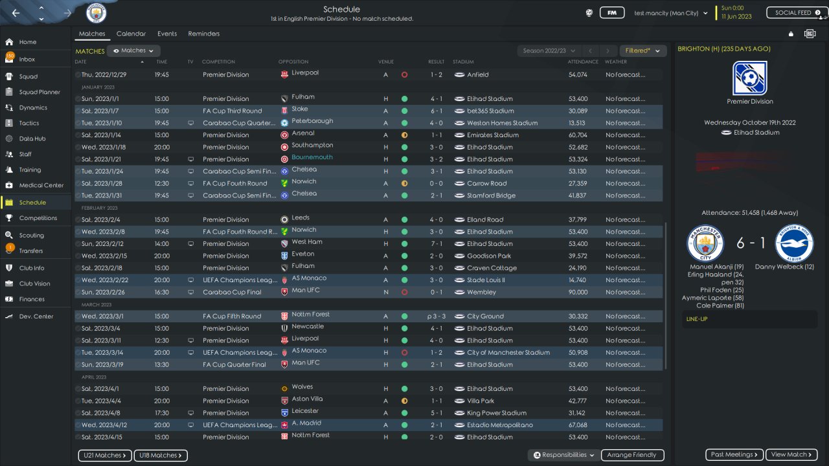
Task: Open the Competitions trophy icon
Action: [x=9, y=218]
